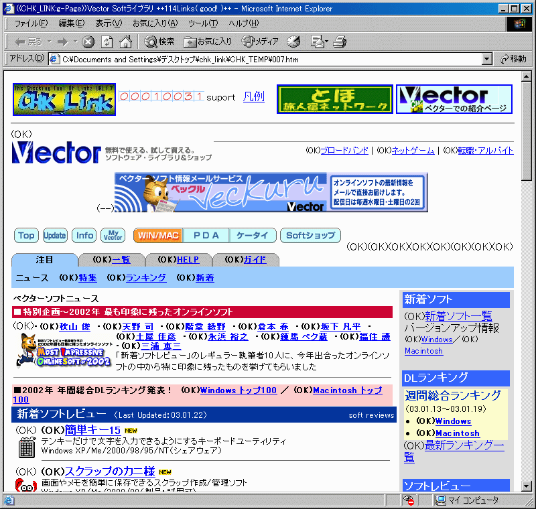Click the Go (移動) button
This screenshot has width=536, height=509.
pos(513,59)
